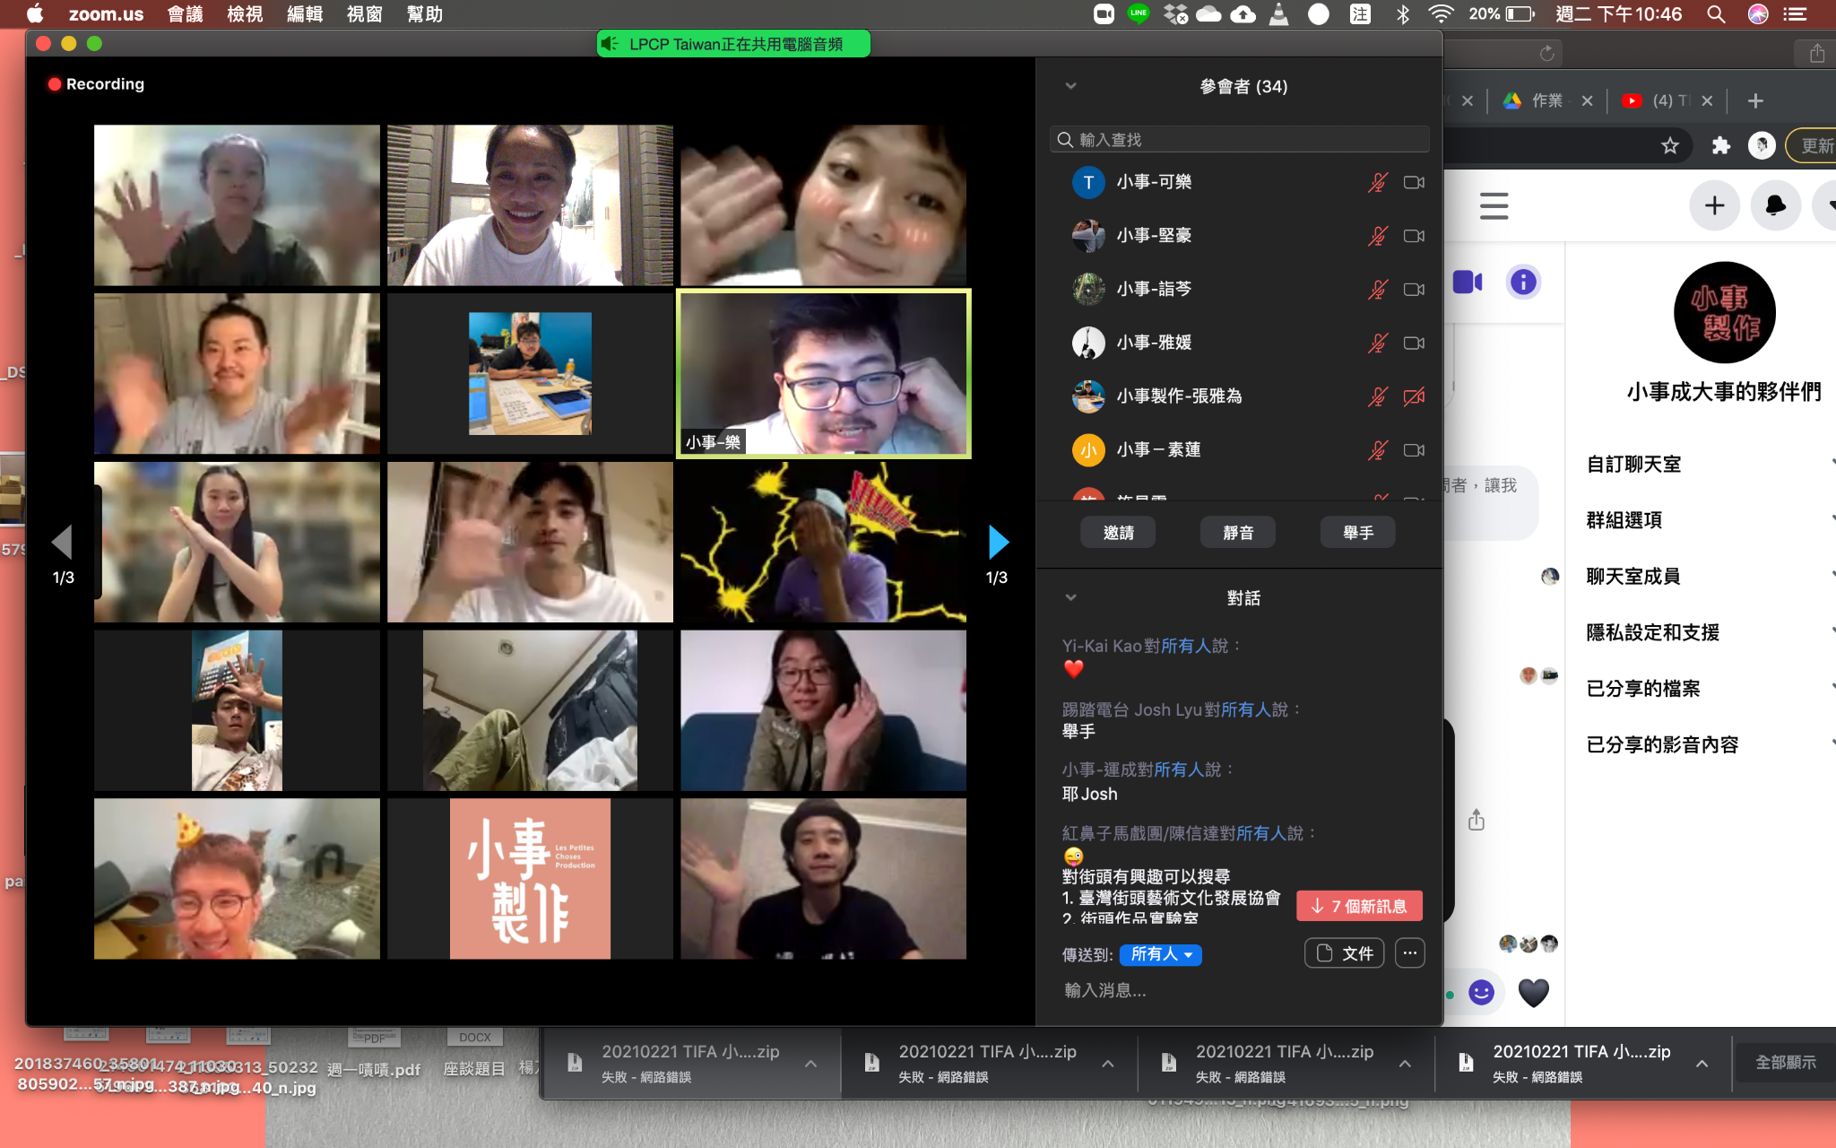Toggle camera for 小事-雅媛

1414,344
